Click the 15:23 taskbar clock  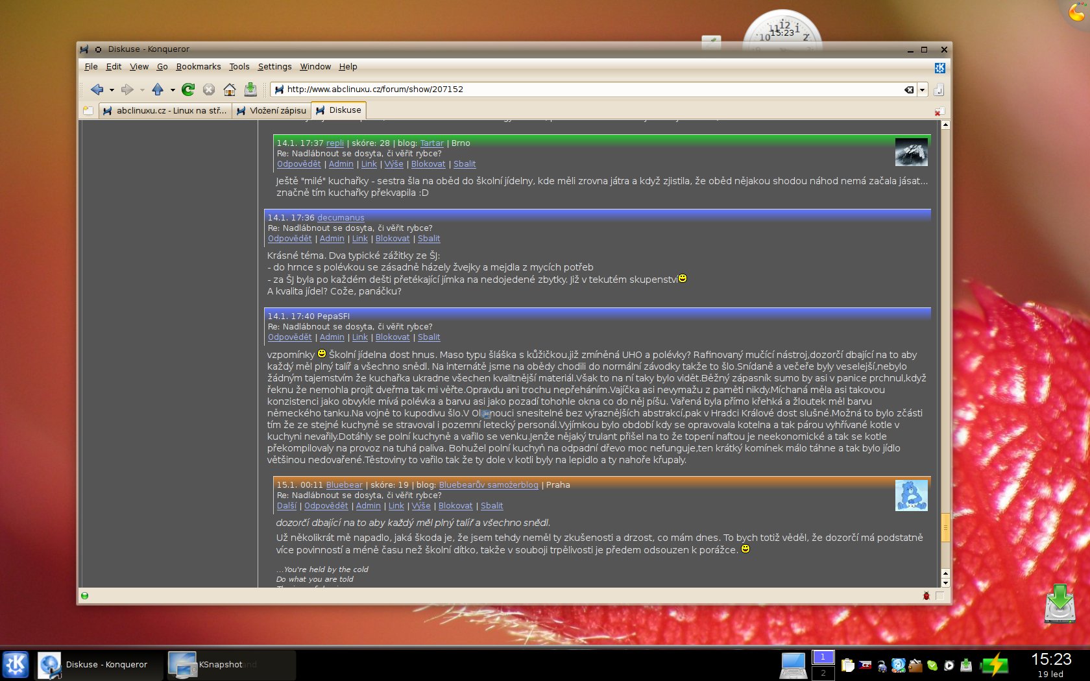point(1051,660)
